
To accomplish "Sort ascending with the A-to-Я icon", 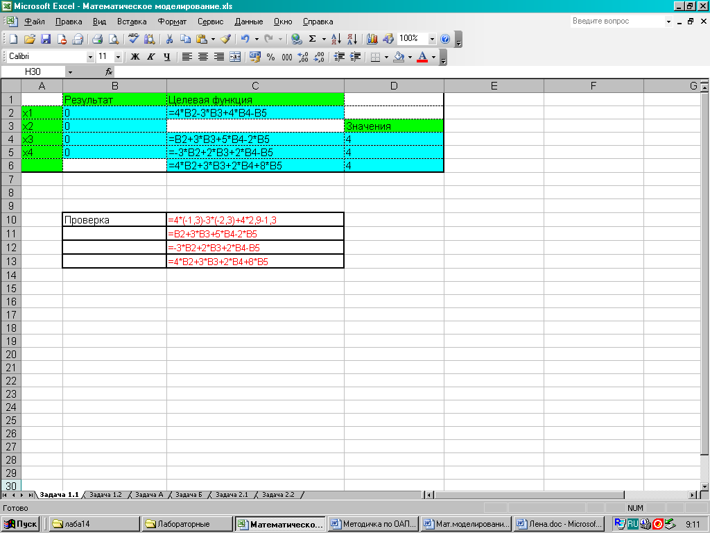I will tap(336, 39).
